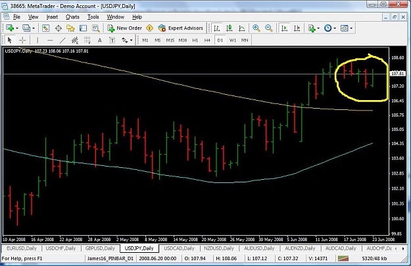411x266 pixels.
Task: Click the connection status bars in status bar
Action: click(343, 258)
